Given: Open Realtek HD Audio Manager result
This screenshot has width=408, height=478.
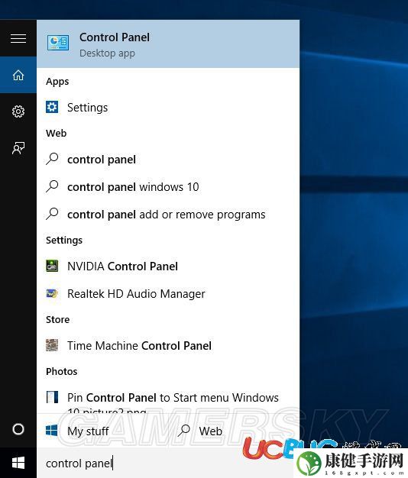Looking at the screenshot, I should tap(168, 293).
